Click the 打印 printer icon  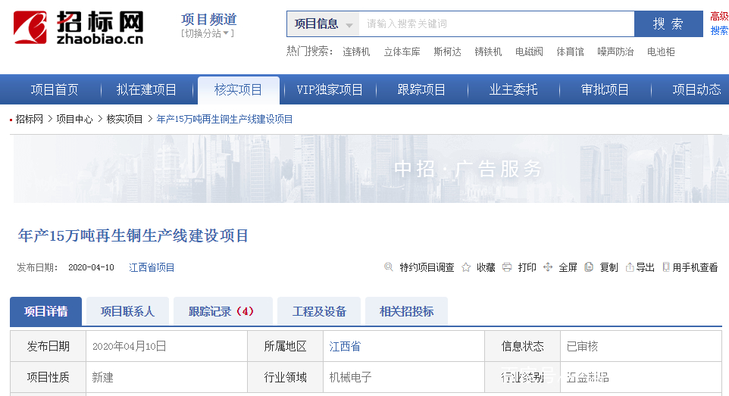[507, 267]
